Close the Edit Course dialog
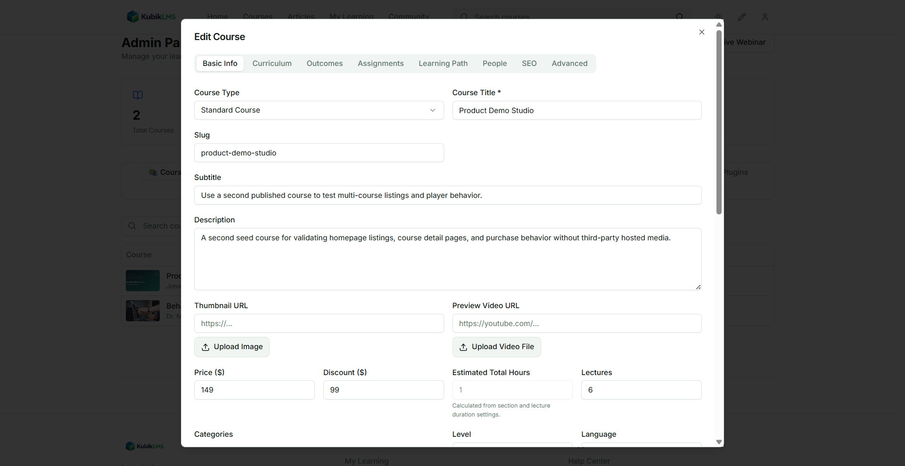The height and width of the screenshot is (466, 905). coord(701,32)
